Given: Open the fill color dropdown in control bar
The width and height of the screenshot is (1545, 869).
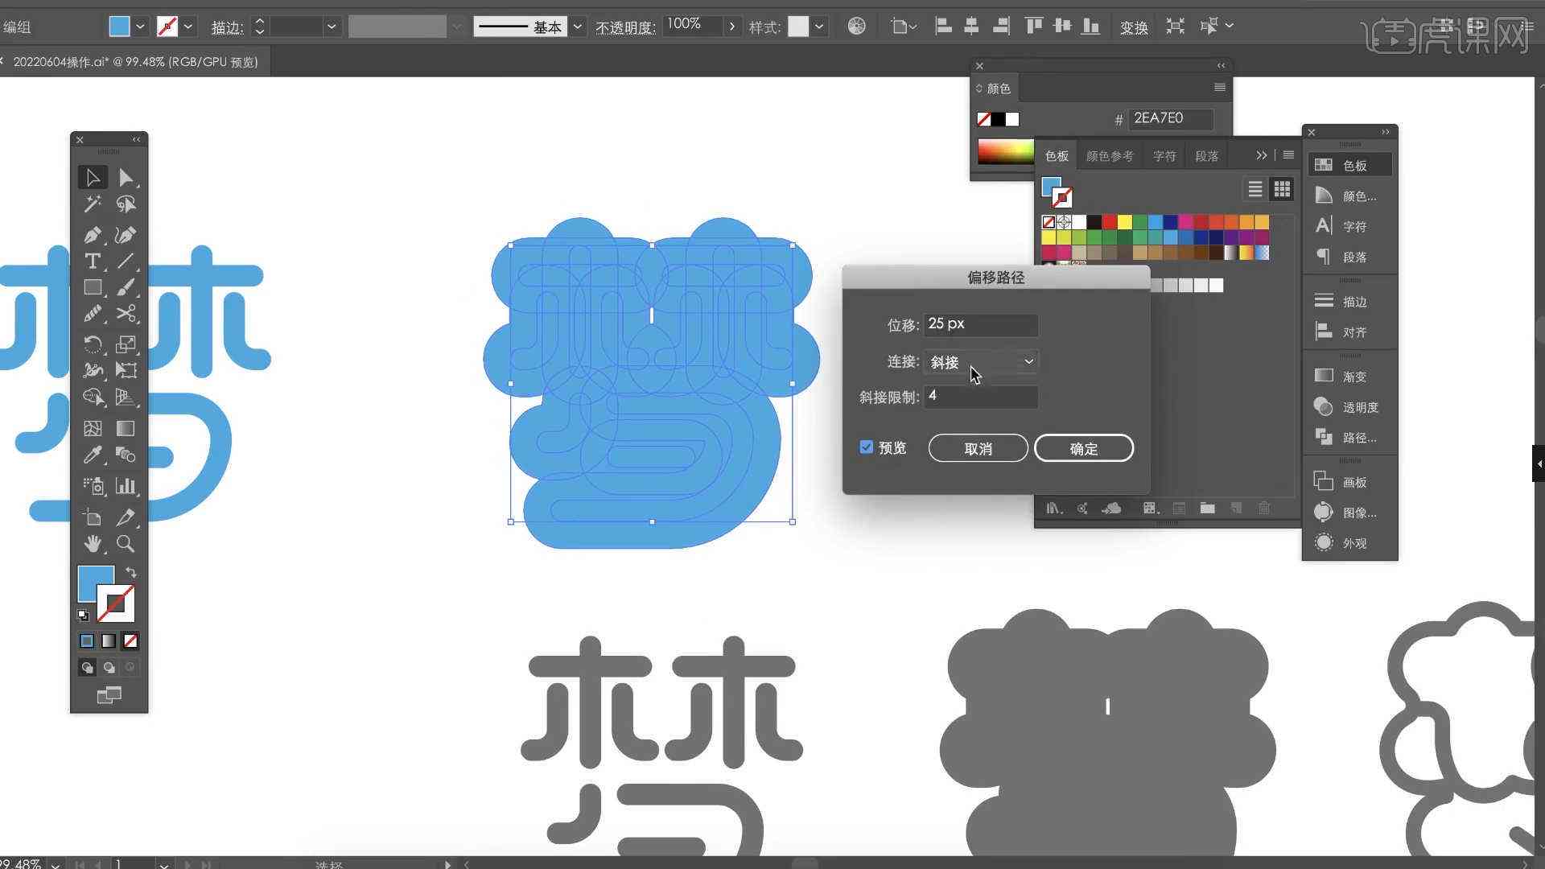Looking at the screenshot, I should (x=140, y=27).
